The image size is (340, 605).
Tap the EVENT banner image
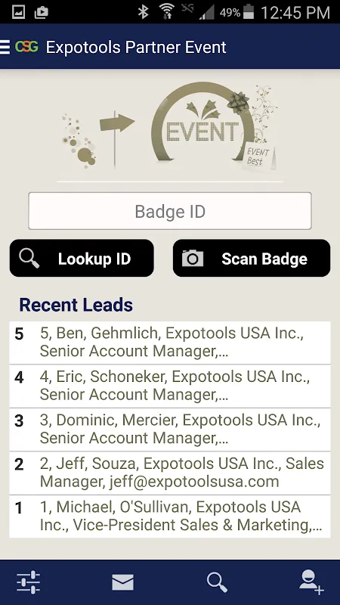click(170, 126)
